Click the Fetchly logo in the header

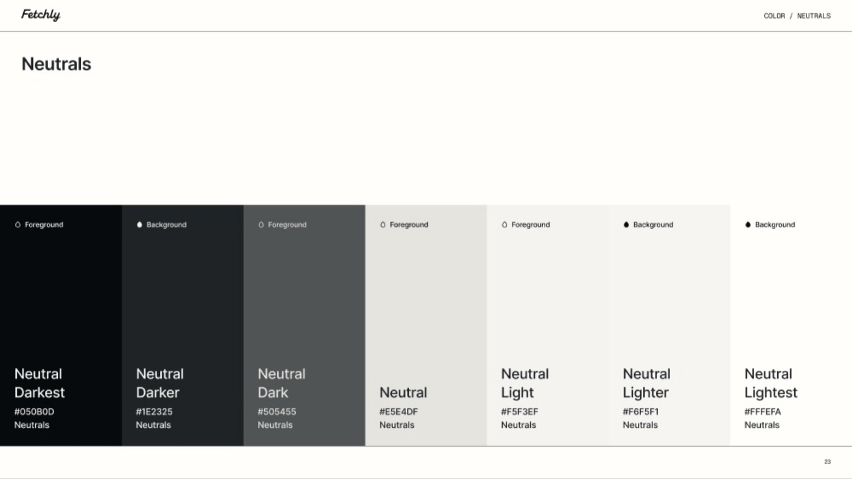[41, 15]
